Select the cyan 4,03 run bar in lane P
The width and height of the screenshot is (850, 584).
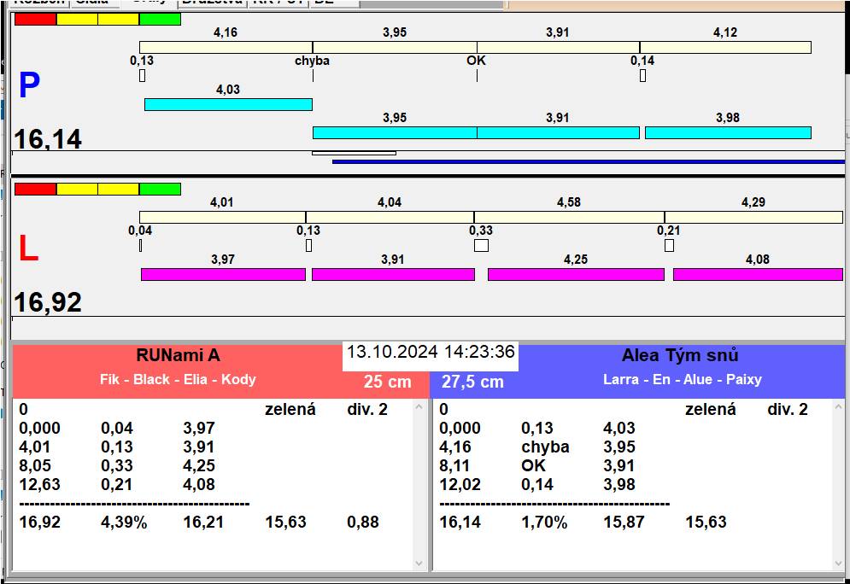pyautogui.click(x=228, y=104)
